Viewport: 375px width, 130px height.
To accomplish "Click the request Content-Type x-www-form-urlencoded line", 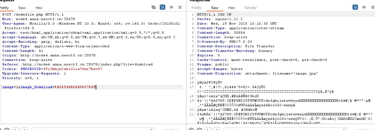I will coord(56,46).
